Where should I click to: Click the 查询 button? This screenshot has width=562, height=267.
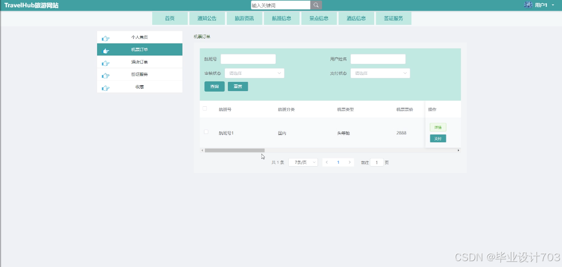(214, 87)
